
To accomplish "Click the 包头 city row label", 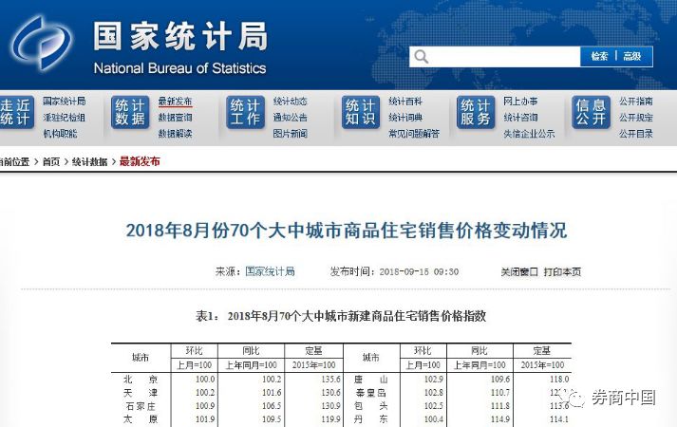I will (x=371, y=406).
